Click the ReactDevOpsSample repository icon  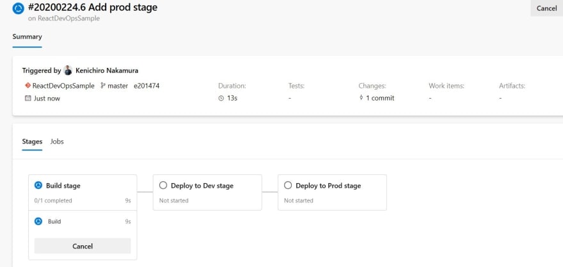pos(28,86)
